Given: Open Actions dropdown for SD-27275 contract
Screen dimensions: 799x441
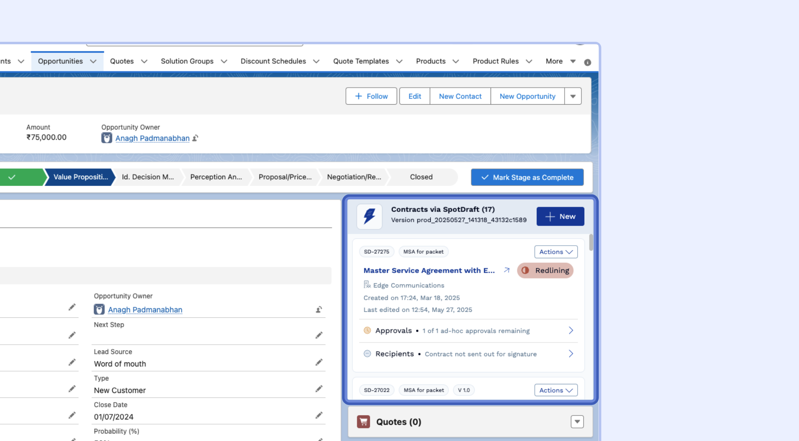Looking at the screenshot, I should (x=556, y=252).
